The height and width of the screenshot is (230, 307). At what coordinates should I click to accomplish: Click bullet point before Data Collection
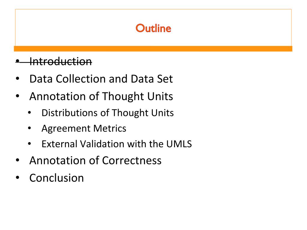[x=18, y=79]
